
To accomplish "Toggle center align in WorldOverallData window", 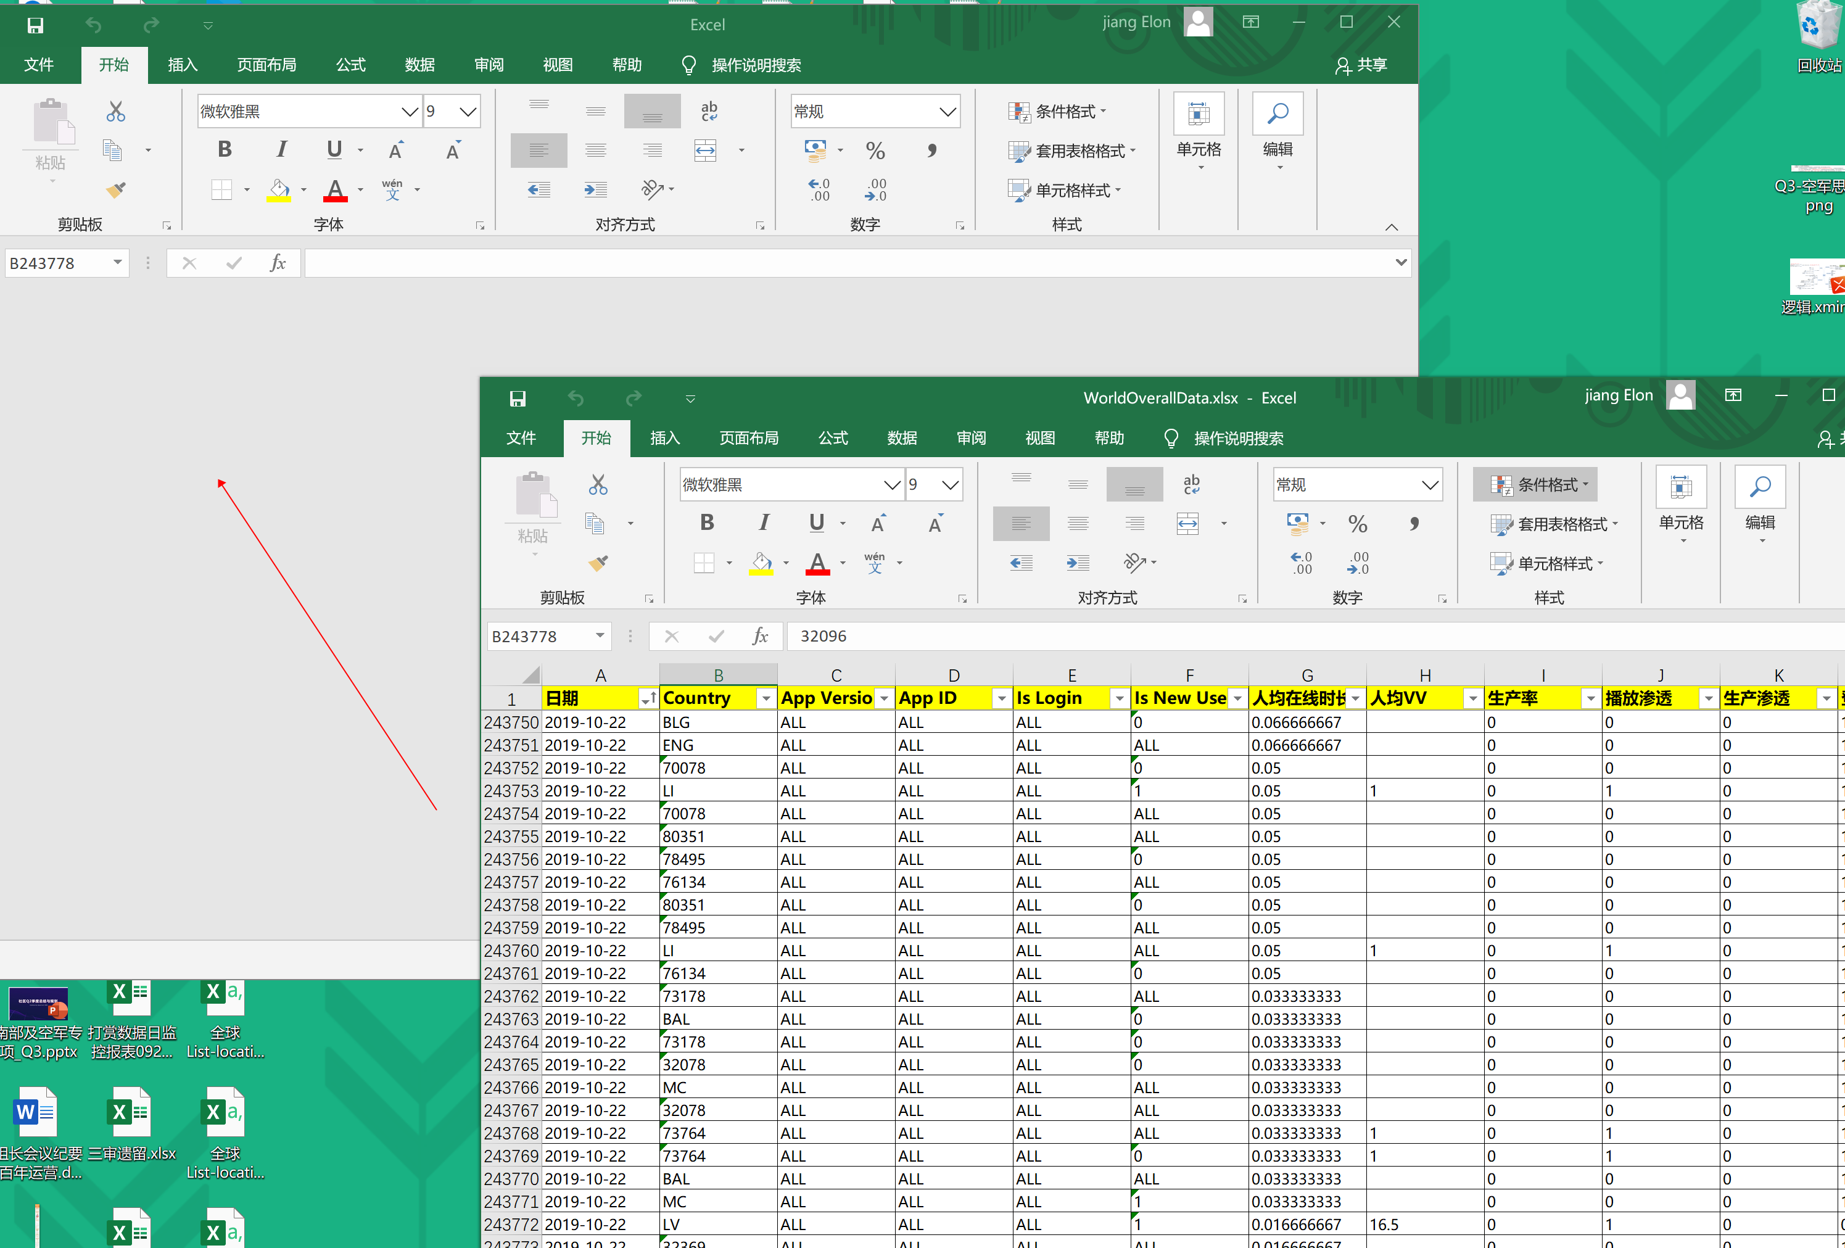I will (x=1078, y=523).
